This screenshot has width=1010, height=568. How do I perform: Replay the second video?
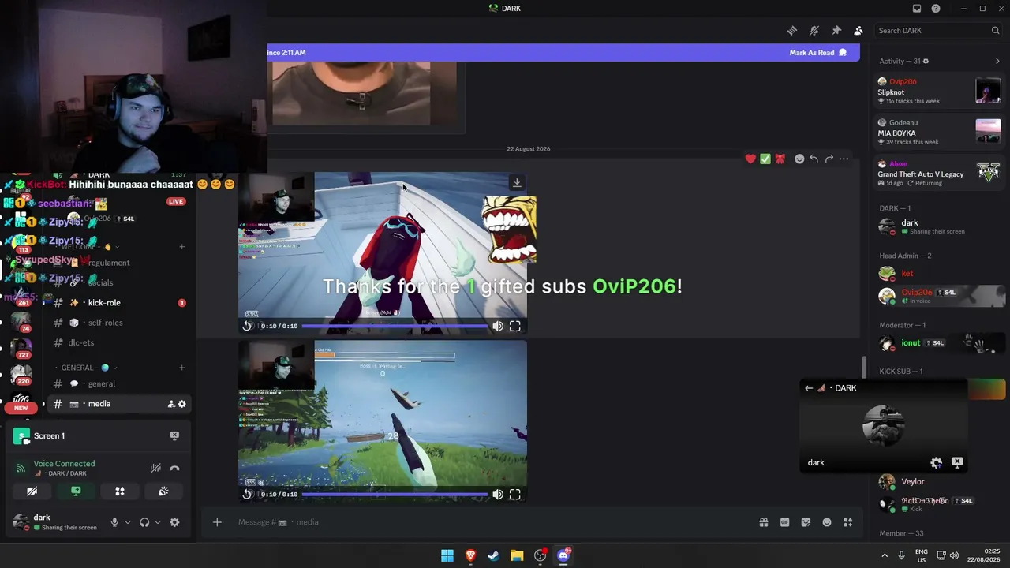(248, 495)
